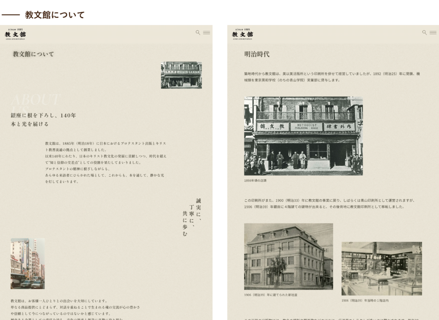The width and height of the screenshot is (439, 320).
Task: Click the paragraph starting この印刷所がまた、1900
Action: click(x=330, y=203)
